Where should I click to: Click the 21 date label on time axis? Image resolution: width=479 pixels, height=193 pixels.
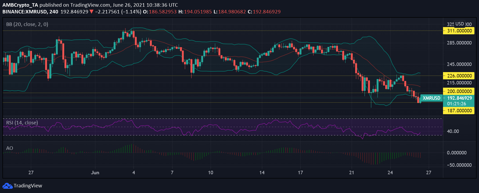point(352,173)
